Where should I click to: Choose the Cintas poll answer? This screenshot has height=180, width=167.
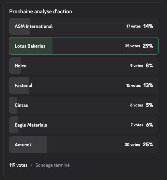[84, 105]
